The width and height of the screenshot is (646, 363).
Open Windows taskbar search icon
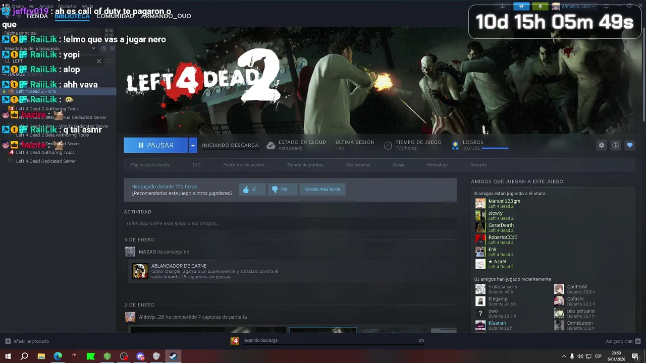[24, 356]
